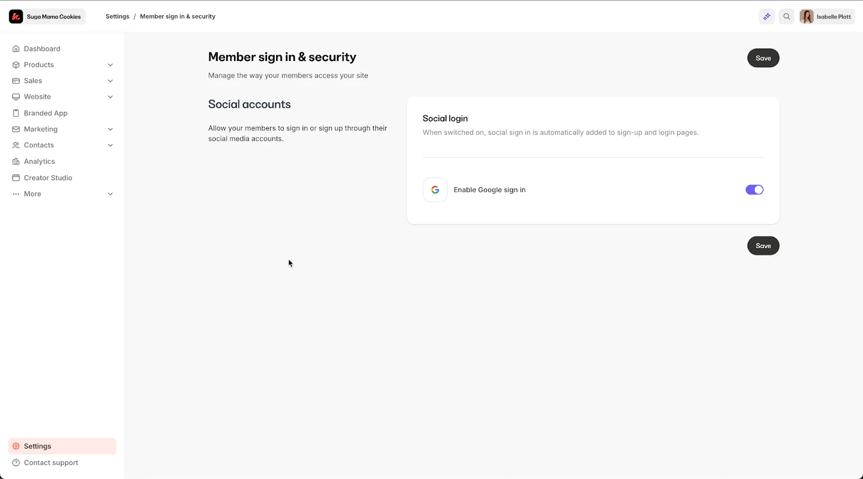This screenshot has width=863, height=479.
Task: Toggle the Social login switch
Action: pyautogui.click(x=754, y=189)
